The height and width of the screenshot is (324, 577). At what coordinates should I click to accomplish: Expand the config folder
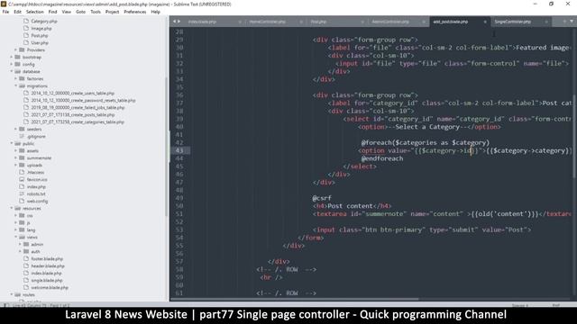click(x=12, y=64)
